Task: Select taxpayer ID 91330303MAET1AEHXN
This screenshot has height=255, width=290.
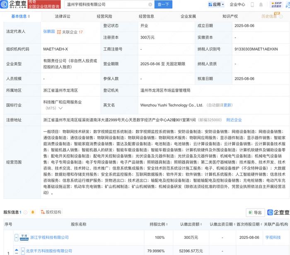Action: (256, 49)
